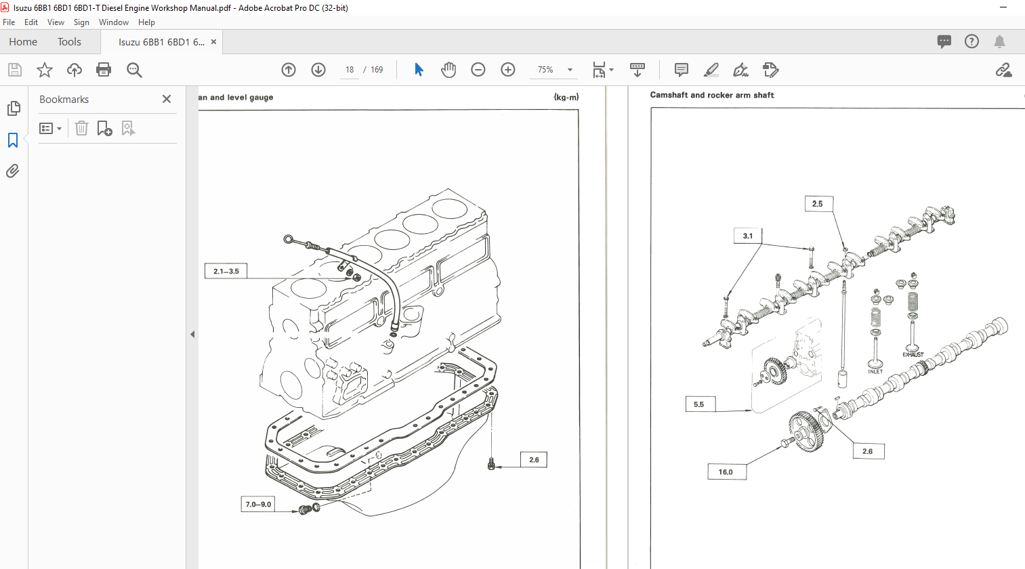Viewport: 1025px width, 569px height.
Task: Click the scrolling mode keyboard icon
Action: (637, 70)
